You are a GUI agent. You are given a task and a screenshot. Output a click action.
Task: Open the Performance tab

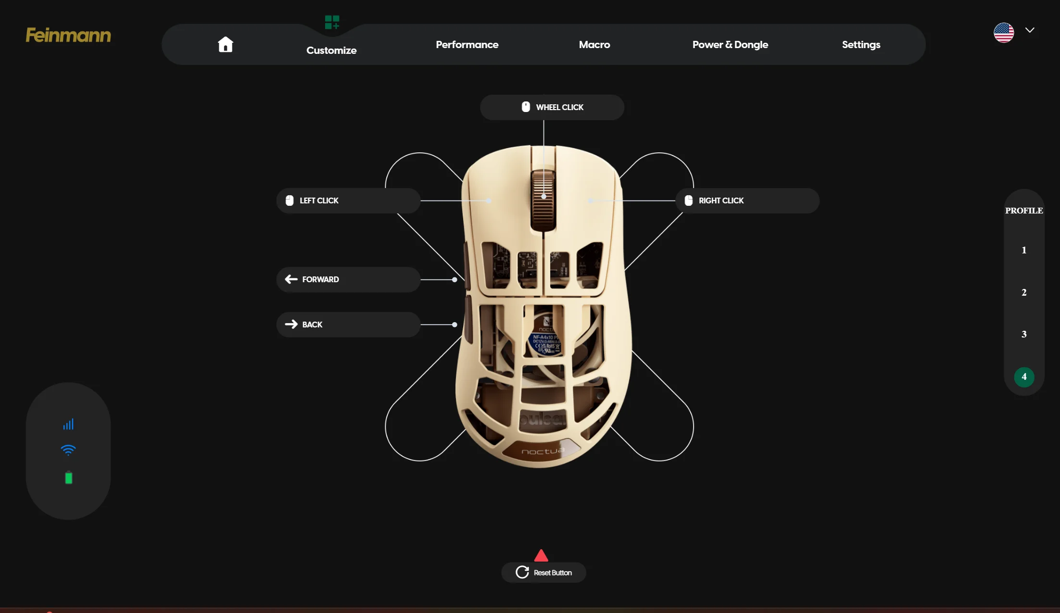pos(467,45)
